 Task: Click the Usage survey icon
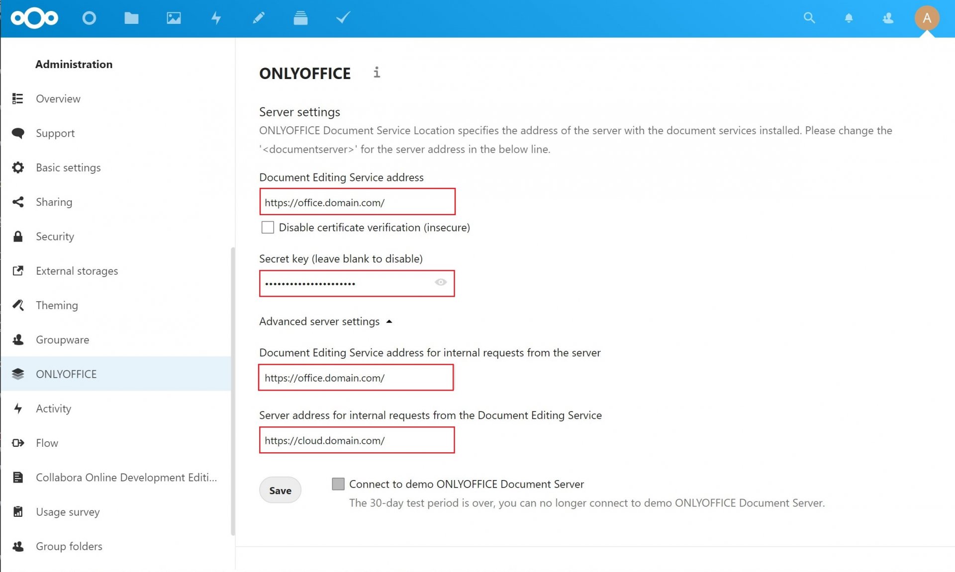tap(18, 511)
